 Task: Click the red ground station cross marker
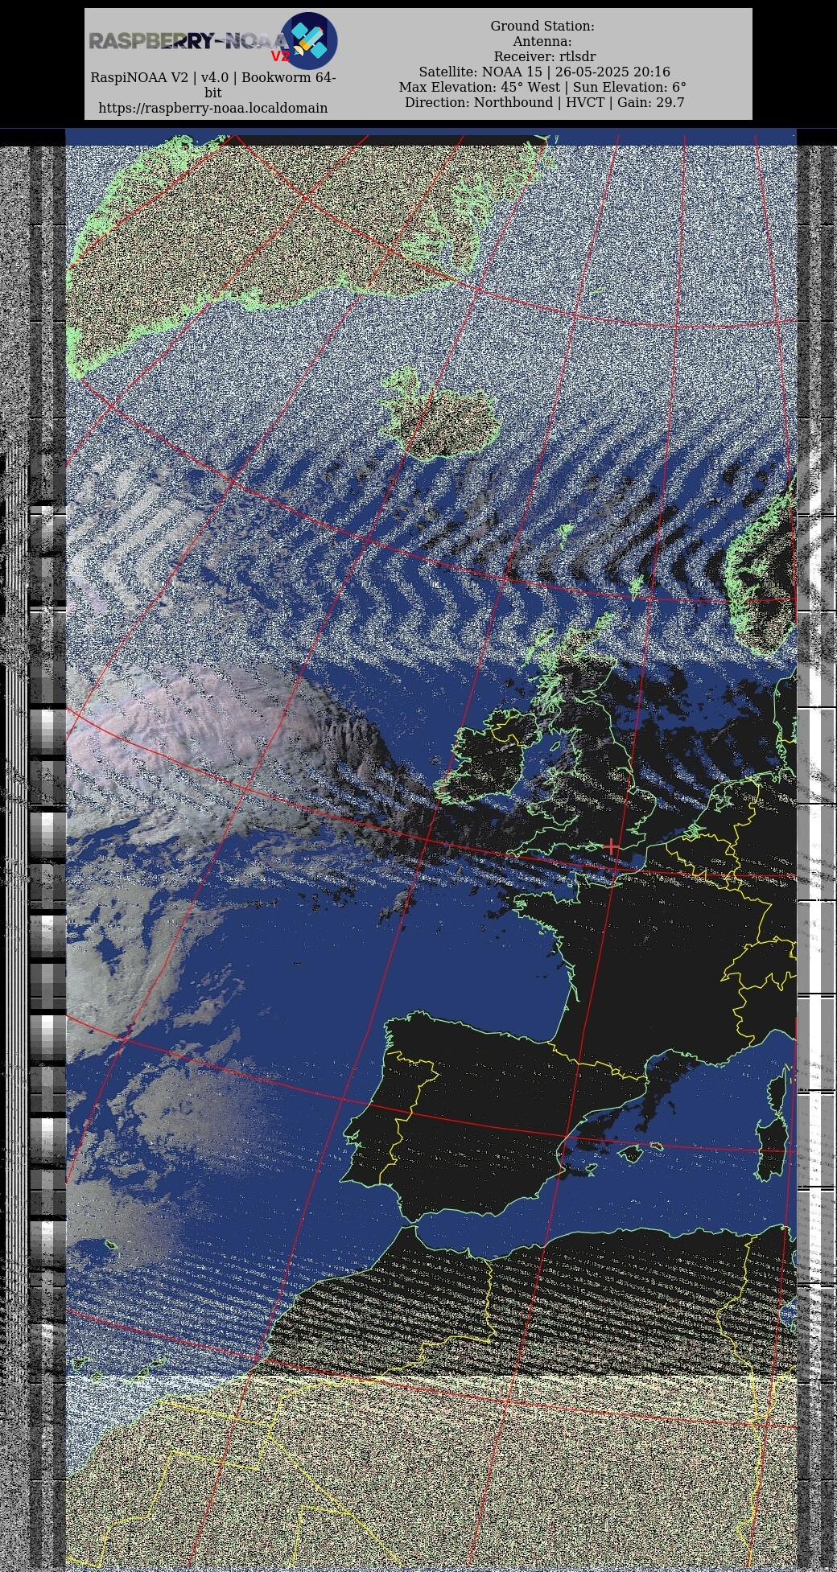click(x=612, y=846)
